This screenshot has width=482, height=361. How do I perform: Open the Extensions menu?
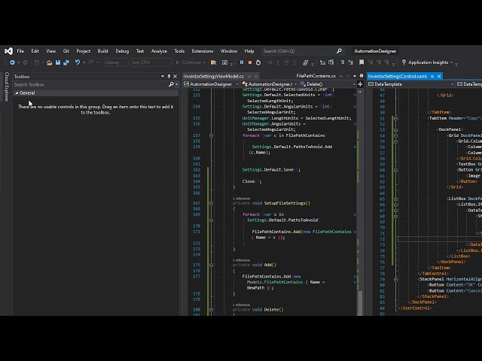(203, 51)
